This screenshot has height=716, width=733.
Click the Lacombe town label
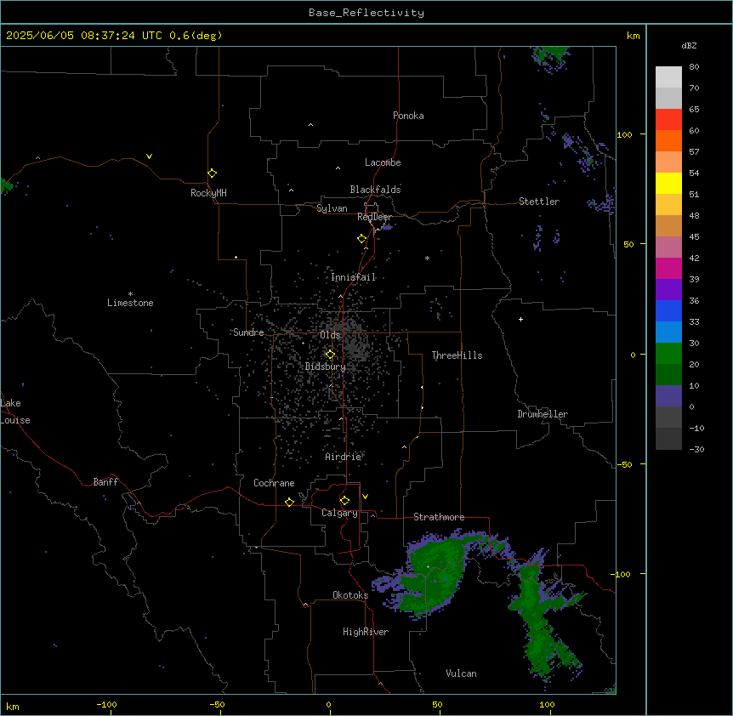click(383, 162)
